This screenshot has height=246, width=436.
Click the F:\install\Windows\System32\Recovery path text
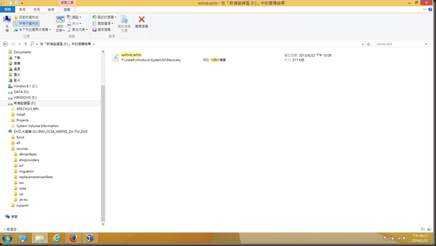point(151,60)
